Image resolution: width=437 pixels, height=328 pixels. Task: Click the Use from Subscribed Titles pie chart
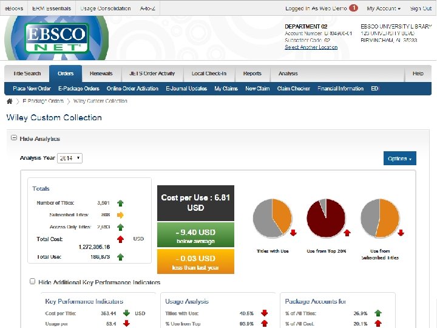[x=380, y=218]
